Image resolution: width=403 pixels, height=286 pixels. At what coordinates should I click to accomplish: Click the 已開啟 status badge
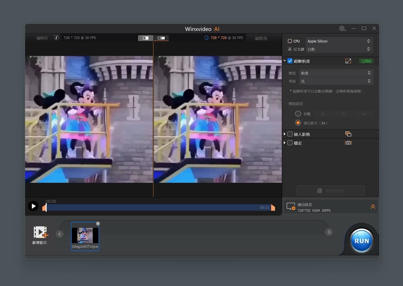[366, 61]
